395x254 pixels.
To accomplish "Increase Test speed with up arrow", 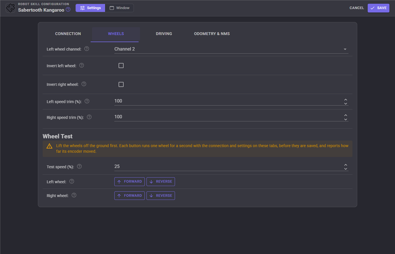I will click(x=346, y=165).
